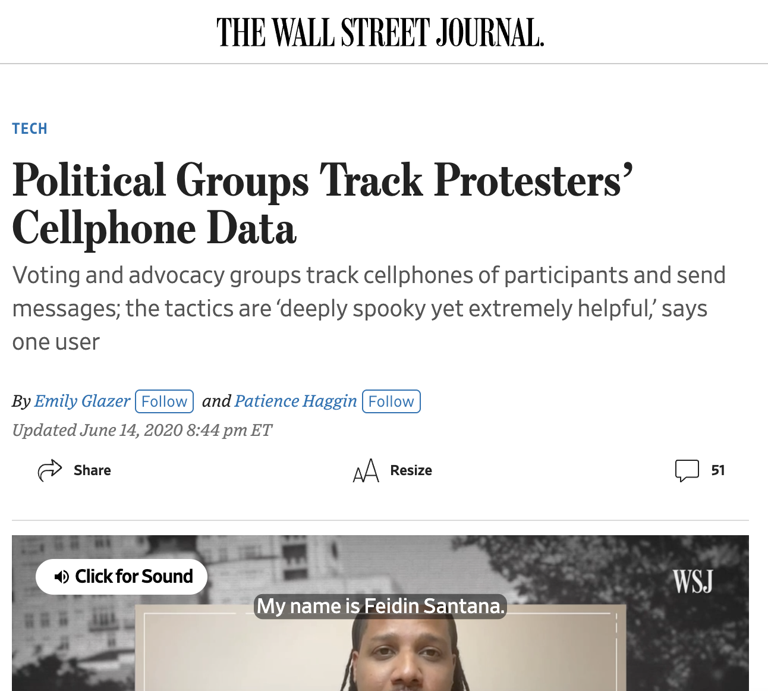Image resolution: width=768 pixels, height=691 pixels.
Task: Follow Emily Glazer
Action: click(165, 401)
